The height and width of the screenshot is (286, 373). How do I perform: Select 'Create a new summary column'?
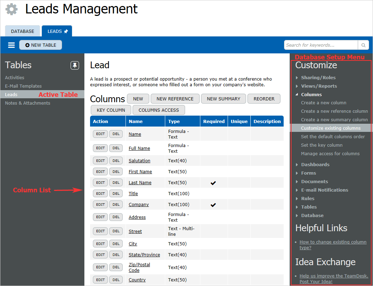[334, 120]
